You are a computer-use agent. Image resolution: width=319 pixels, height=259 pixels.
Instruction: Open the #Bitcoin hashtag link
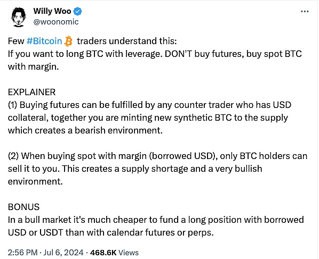pyautogui.click(x=44, y=41)
